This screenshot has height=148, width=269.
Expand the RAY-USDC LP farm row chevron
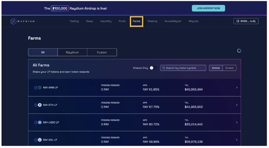click(237, 122)
